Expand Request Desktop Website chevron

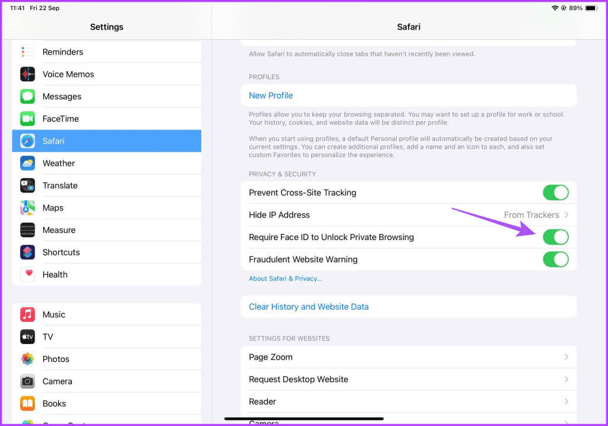[566, 380]
